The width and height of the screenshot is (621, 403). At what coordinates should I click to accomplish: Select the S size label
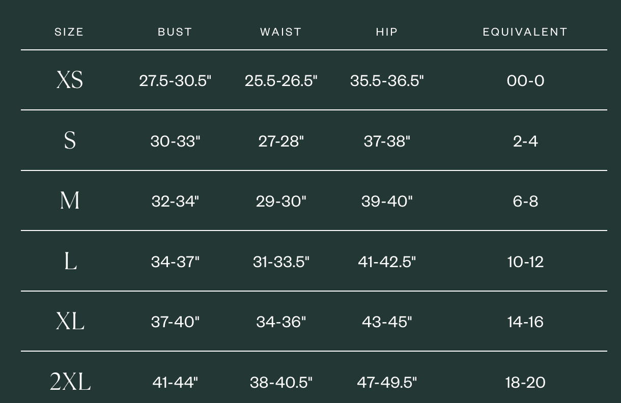(x=70, y=140)
